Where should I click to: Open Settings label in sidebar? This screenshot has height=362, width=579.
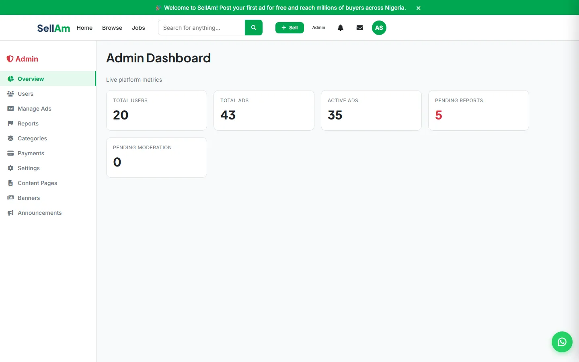tap(29, 168)
